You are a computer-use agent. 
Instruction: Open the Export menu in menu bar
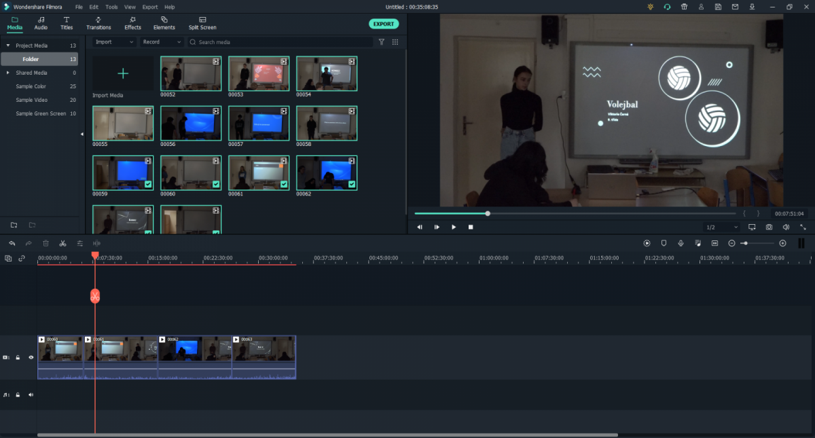(x=150, y=7)
